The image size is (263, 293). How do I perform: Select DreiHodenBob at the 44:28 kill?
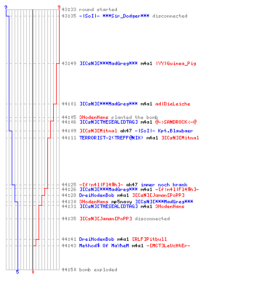point(96,195)
